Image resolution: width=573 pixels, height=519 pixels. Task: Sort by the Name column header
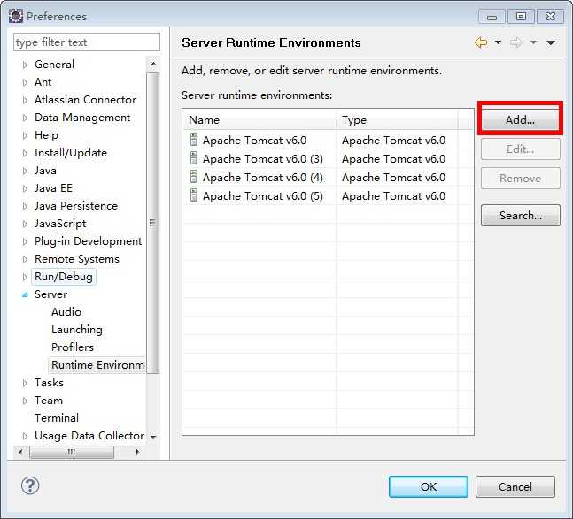pos(259,119)
